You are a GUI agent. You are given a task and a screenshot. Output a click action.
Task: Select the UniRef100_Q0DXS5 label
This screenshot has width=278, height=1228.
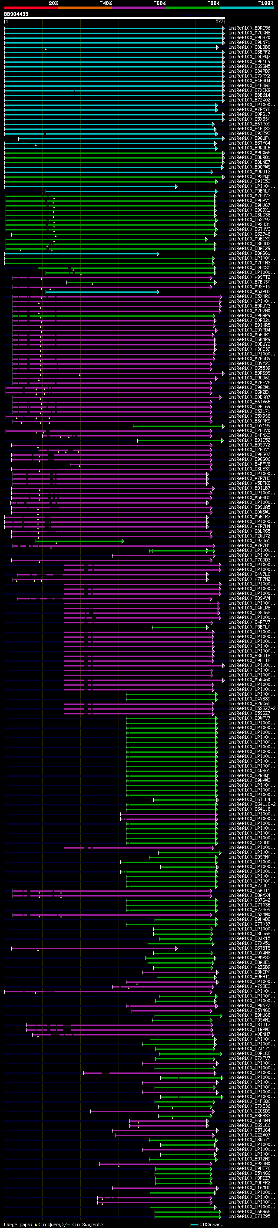249,267
